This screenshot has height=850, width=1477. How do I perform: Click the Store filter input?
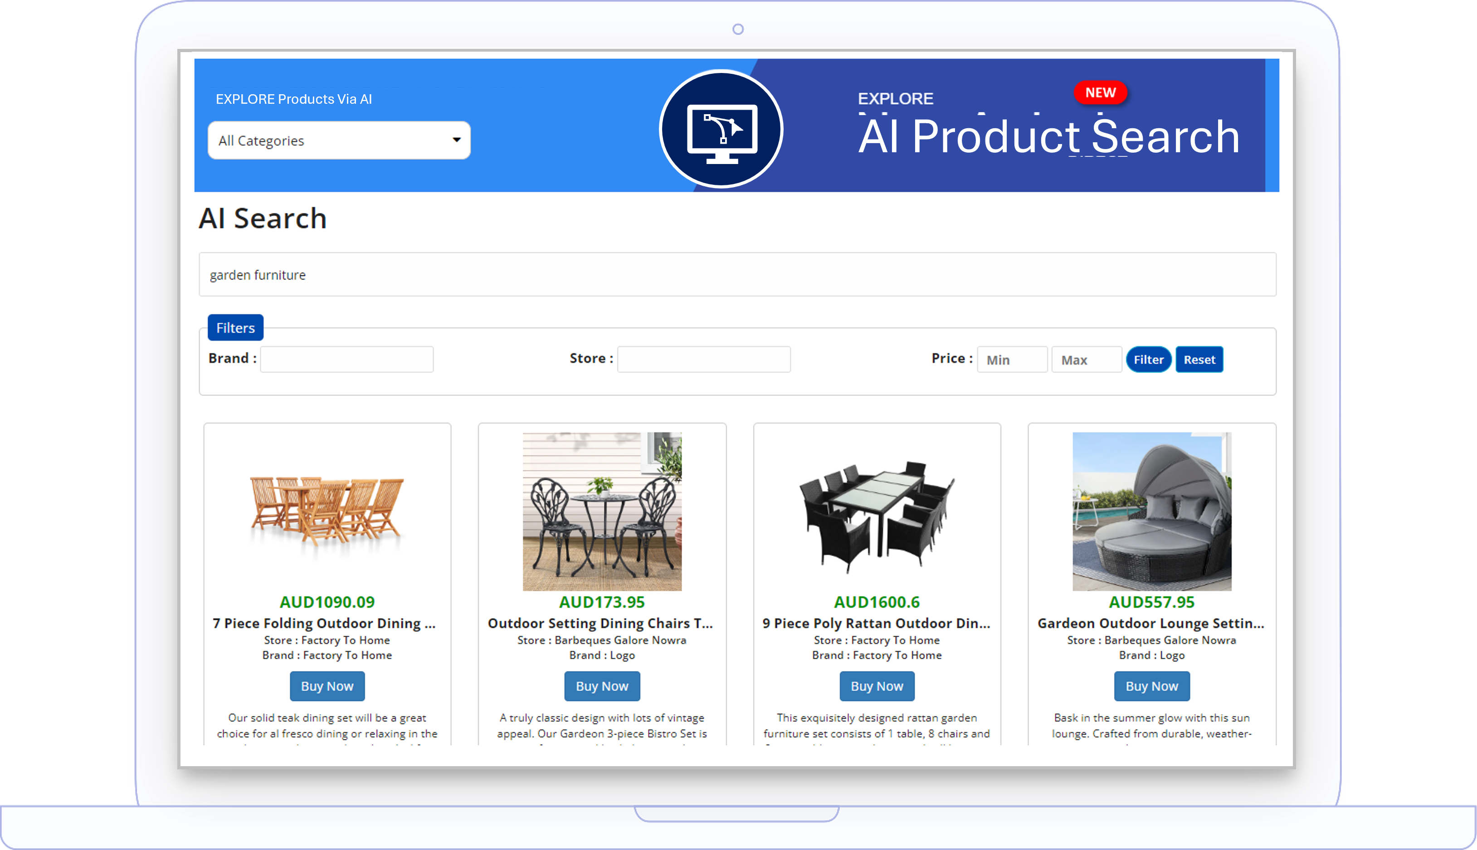coord(703,359)
